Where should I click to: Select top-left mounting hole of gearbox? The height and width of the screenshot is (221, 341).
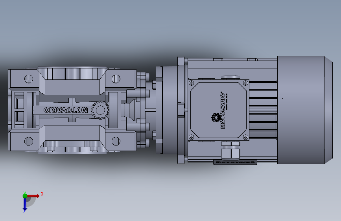tap(29, 79)
